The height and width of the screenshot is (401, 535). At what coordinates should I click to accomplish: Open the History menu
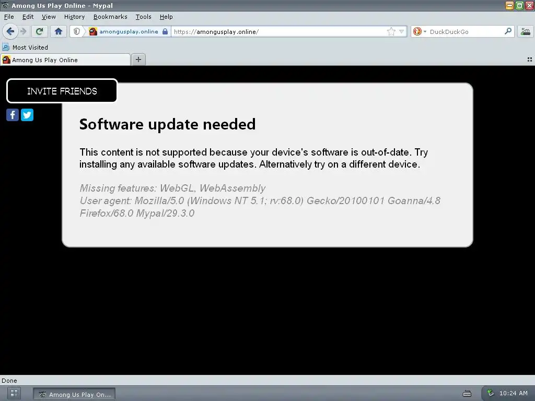(74, 17)
